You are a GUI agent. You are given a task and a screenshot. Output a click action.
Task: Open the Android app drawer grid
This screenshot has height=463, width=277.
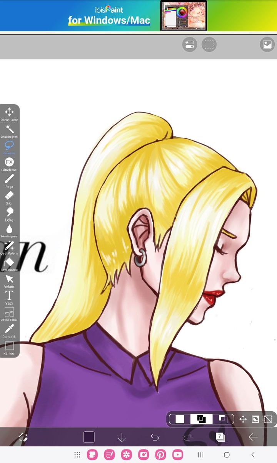click(x=77, y=455)
